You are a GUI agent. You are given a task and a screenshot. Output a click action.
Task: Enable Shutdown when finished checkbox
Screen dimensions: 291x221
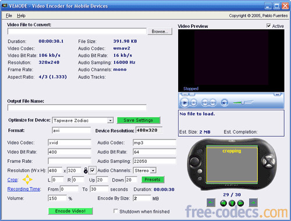tap(116, 211)
